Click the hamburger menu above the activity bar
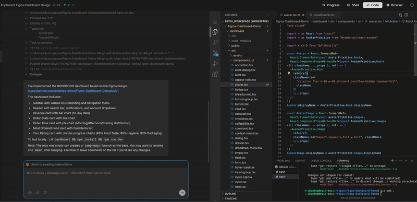 point(215,23)
